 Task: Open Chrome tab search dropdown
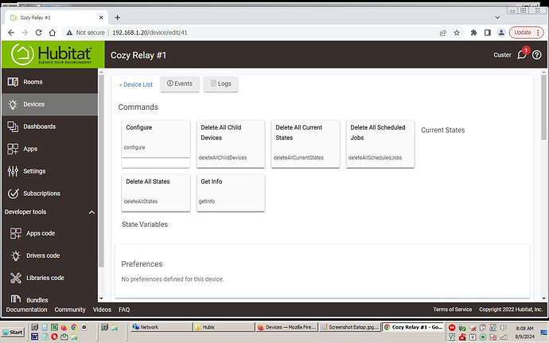coord(497,18)
